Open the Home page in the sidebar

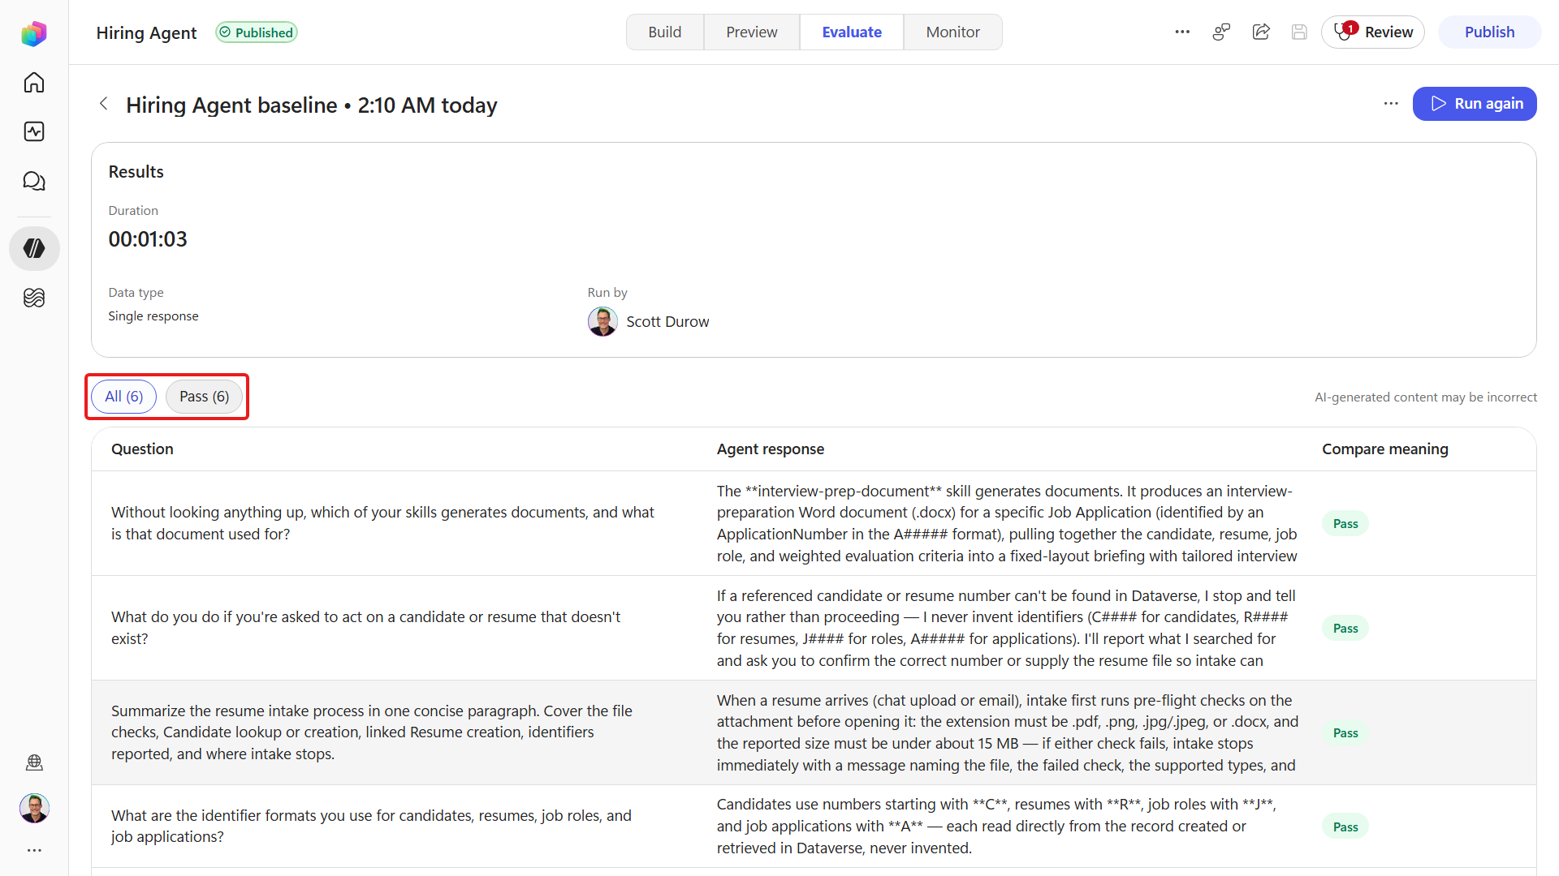point(34,83)
